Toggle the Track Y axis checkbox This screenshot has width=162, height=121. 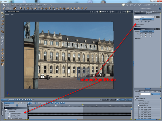pyautogui.click(x=145, y=22)
